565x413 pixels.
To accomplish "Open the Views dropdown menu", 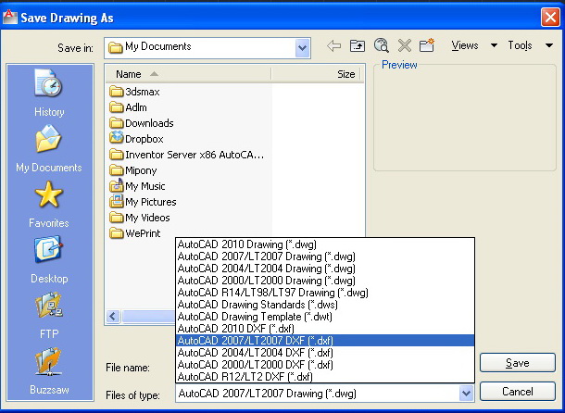I will coord(474,45).
